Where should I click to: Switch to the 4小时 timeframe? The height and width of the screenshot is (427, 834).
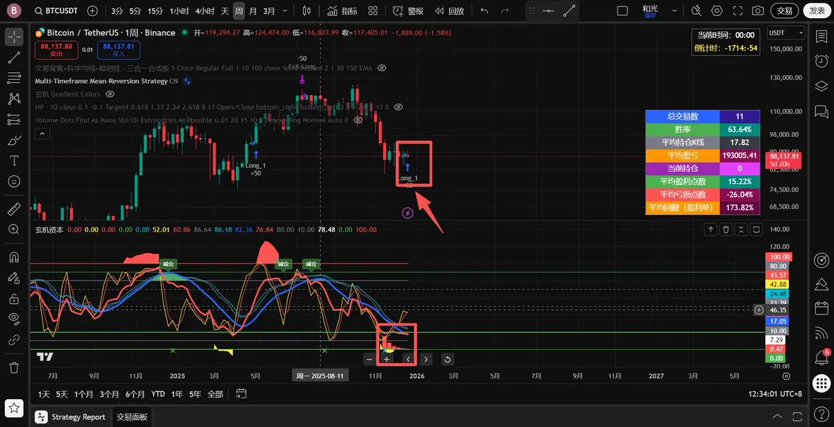pos(205,10)
